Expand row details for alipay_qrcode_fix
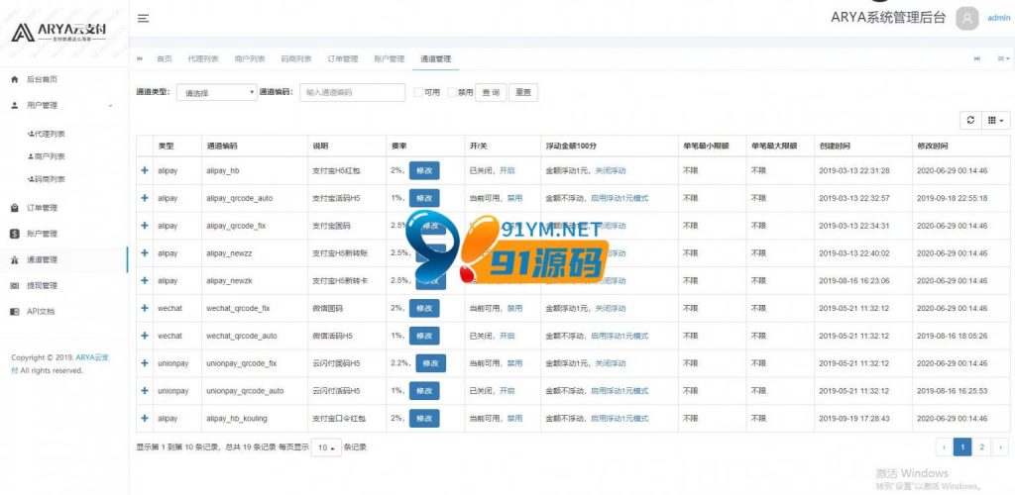The height and width of the screenshot is (495, 1015). [145, 226]
